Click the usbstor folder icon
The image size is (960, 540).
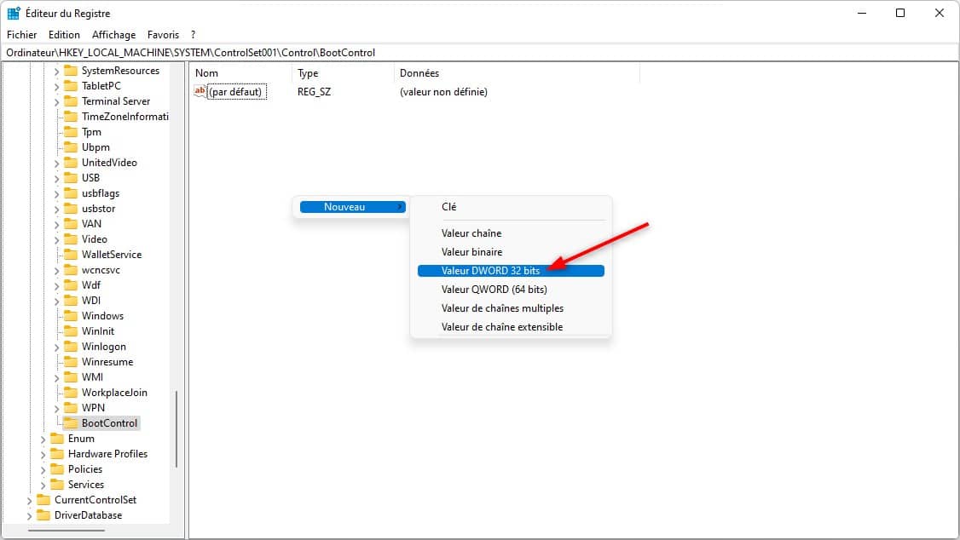[71, 208]
